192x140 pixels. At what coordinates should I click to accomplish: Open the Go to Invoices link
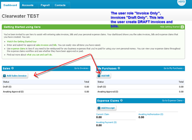(x=82, y=68)
